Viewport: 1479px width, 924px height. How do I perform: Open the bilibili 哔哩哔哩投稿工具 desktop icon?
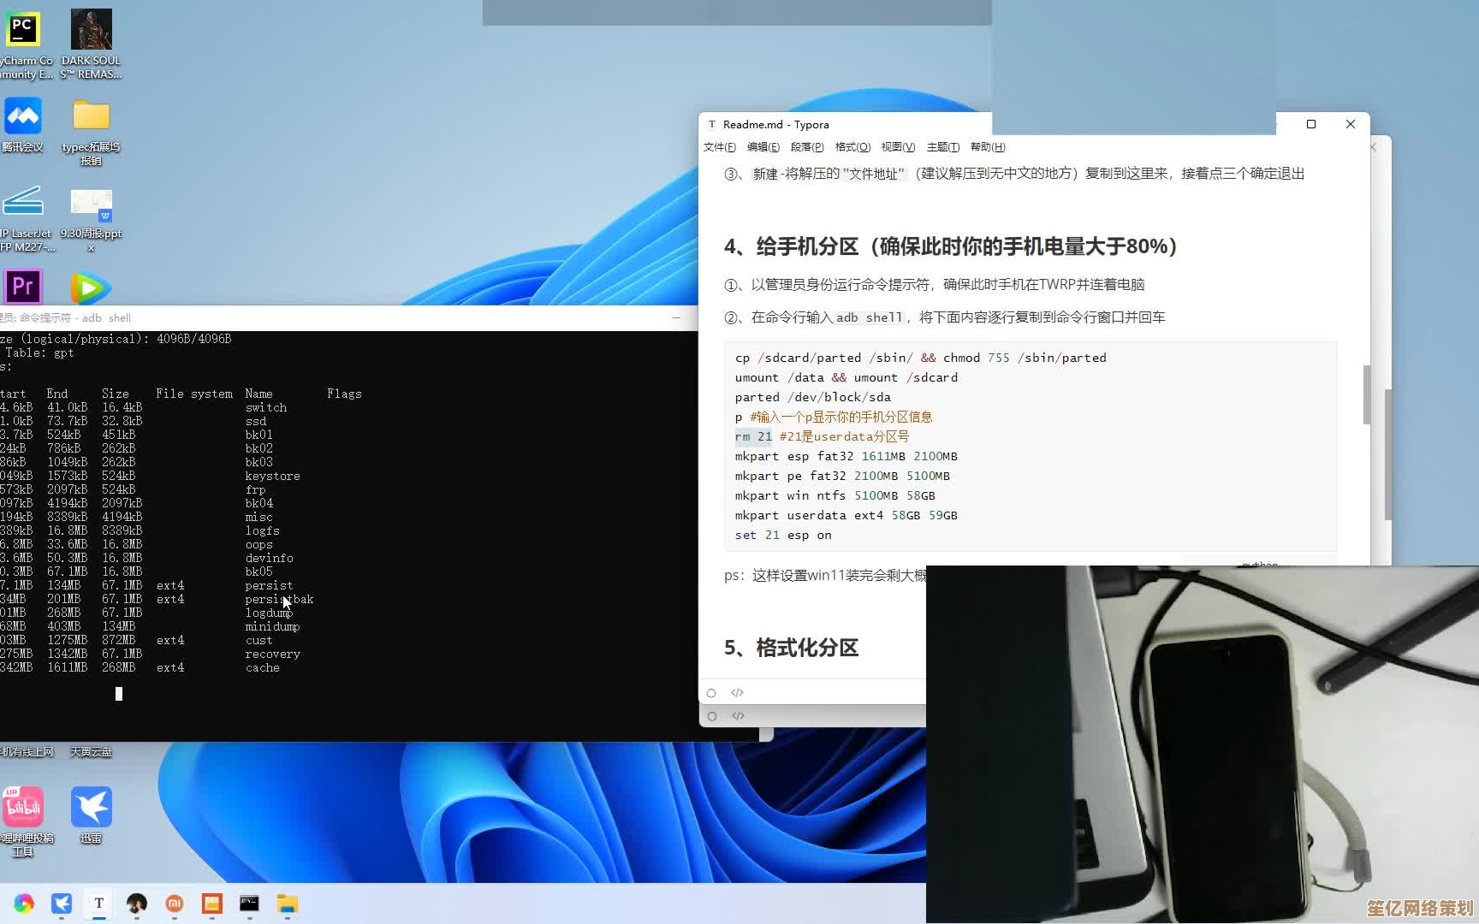point(23,805)
